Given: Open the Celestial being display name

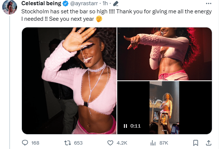Looking at the screenshot, I should pos(42,4).
